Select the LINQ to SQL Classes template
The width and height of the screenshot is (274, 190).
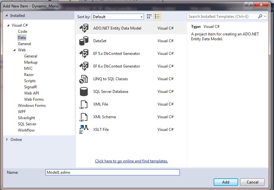click(111, 79)
